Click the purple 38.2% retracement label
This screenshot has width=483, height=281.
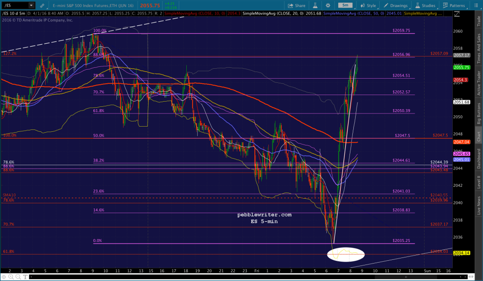coord(99,160)
